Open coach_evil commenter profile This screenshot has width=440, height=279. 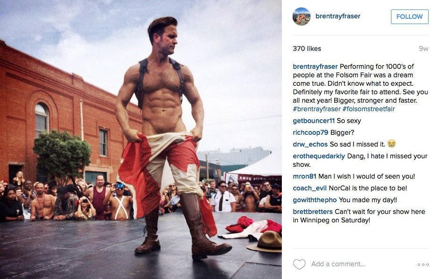coord(310,188)
